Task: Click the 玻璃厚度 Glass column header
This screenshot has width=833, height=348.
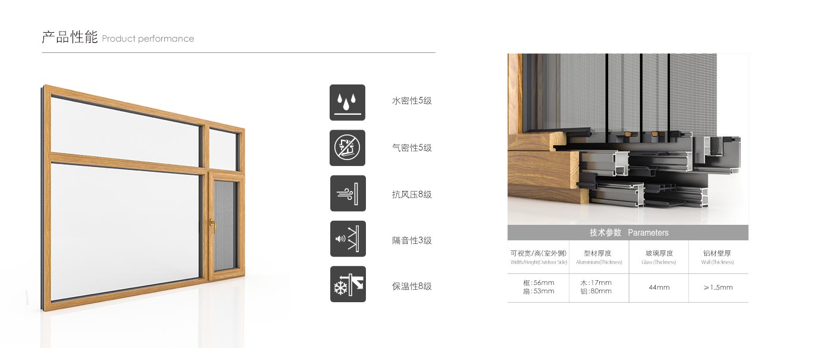Action: click(659, 257)
